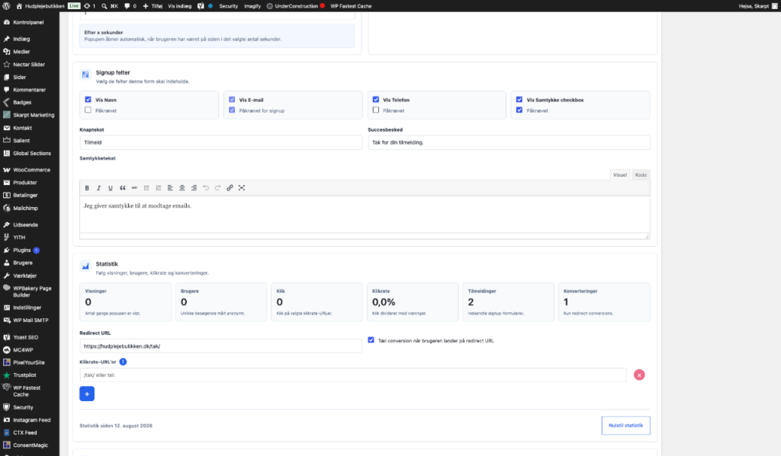The image size is (781, 456).
Task: Open ConsentMagic in the sidebar
Action: coord(31,445)
